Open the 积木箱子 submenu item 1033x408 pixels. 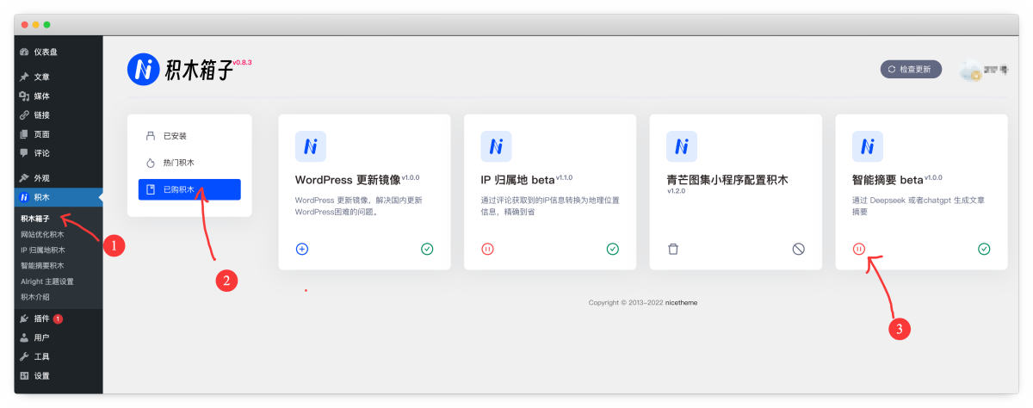[x=35, y=218]
